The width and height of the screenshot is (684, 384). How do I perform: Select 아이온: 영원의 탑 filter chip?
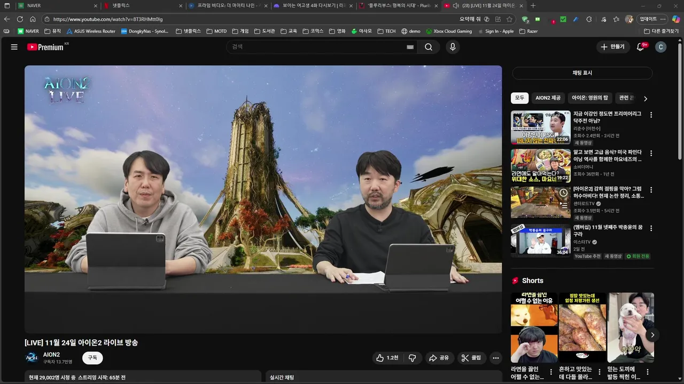(x=590, y=98)
